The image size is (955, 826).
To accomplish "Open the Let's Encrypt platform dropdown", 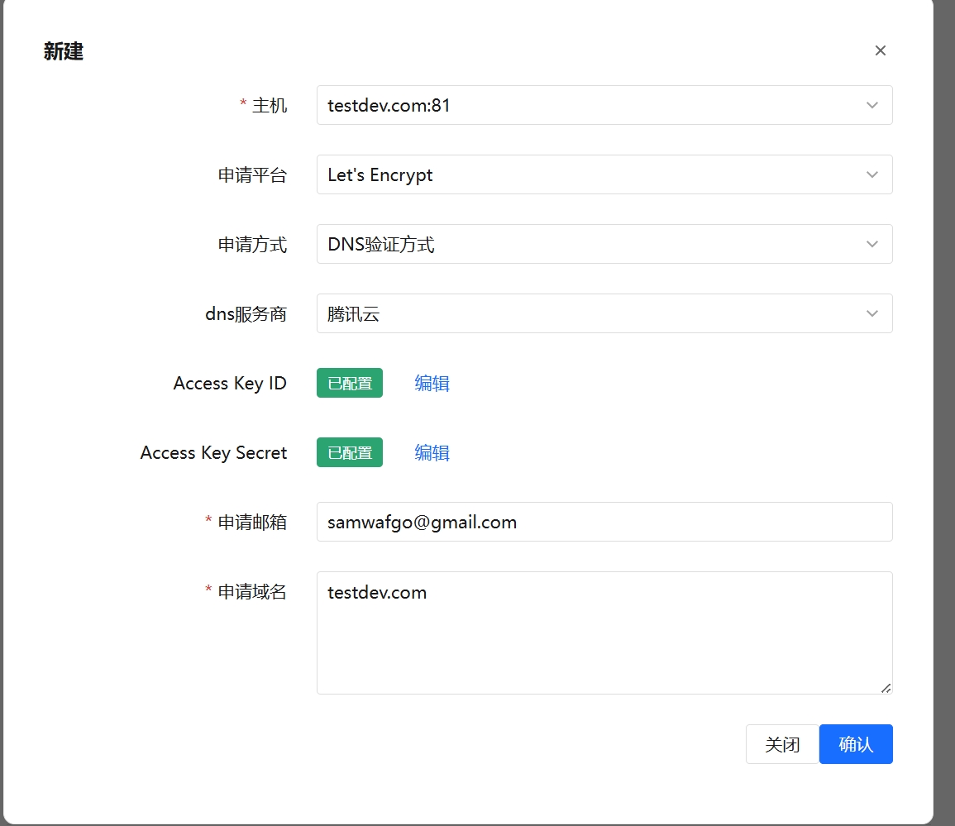I will [x=579, y=174].
